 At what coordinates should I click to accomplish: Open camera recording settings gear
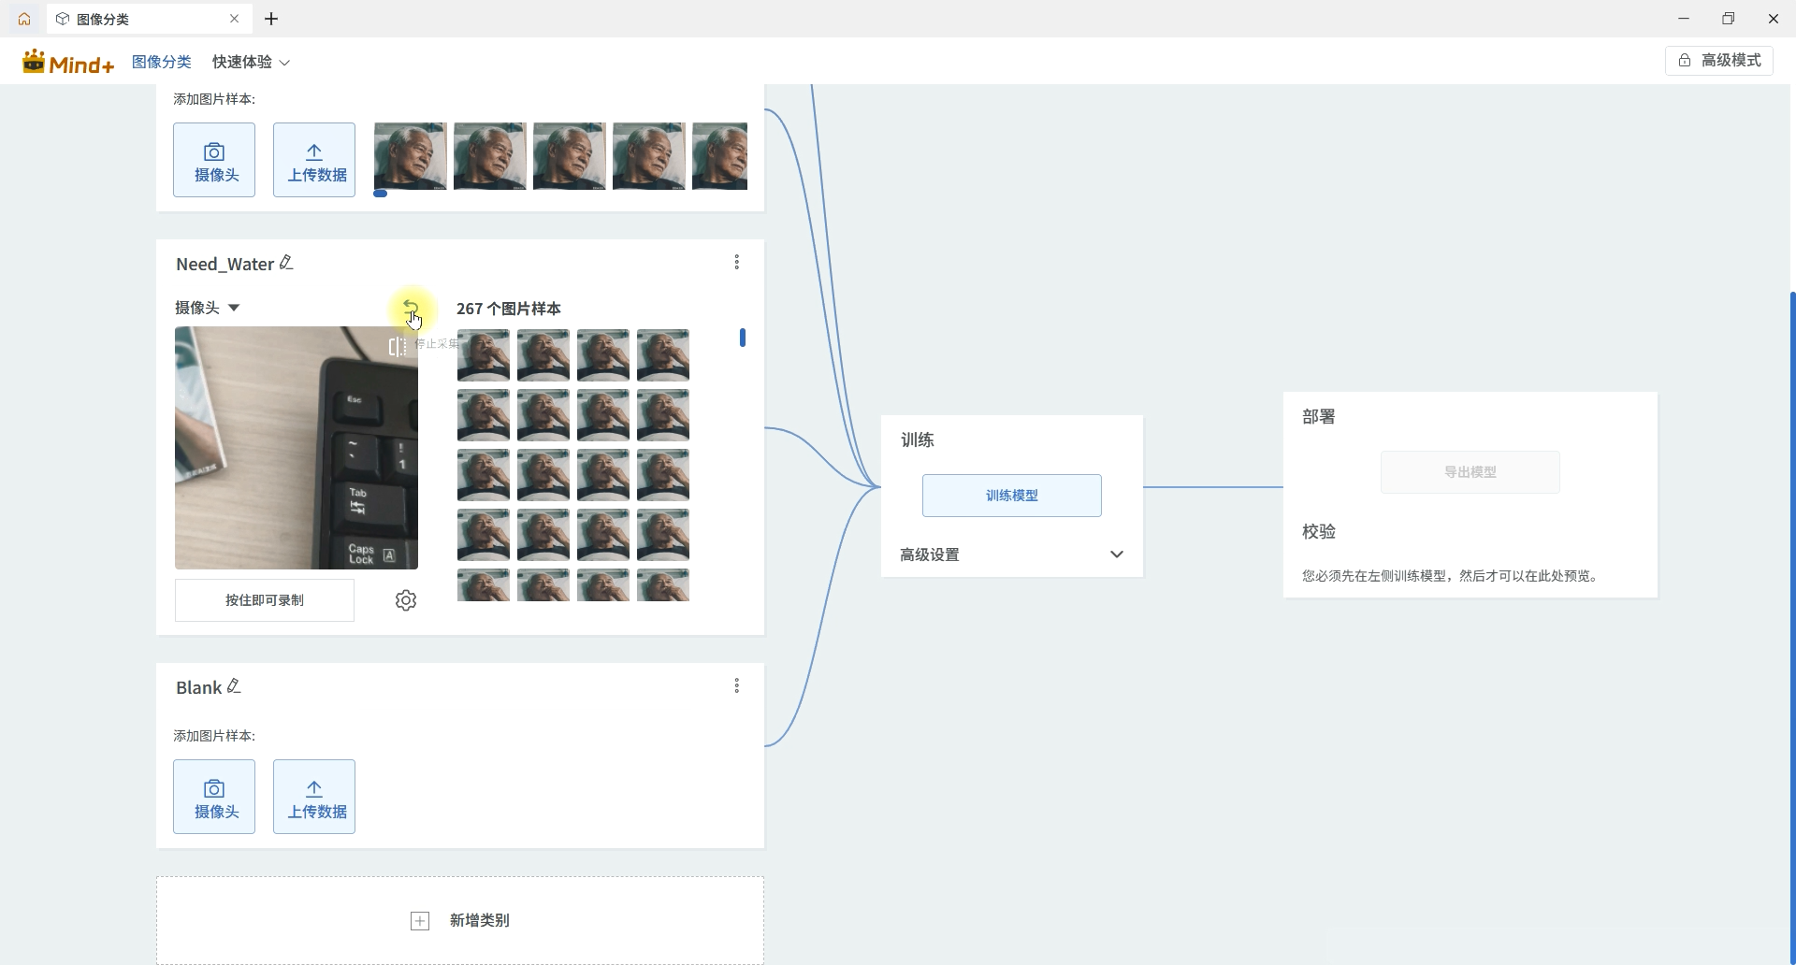(406, 600)
